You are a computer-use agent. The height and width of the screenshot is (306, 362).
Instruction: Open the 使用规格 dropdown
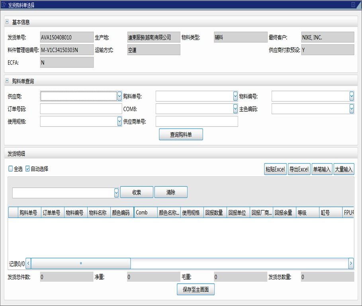[119, 121]
